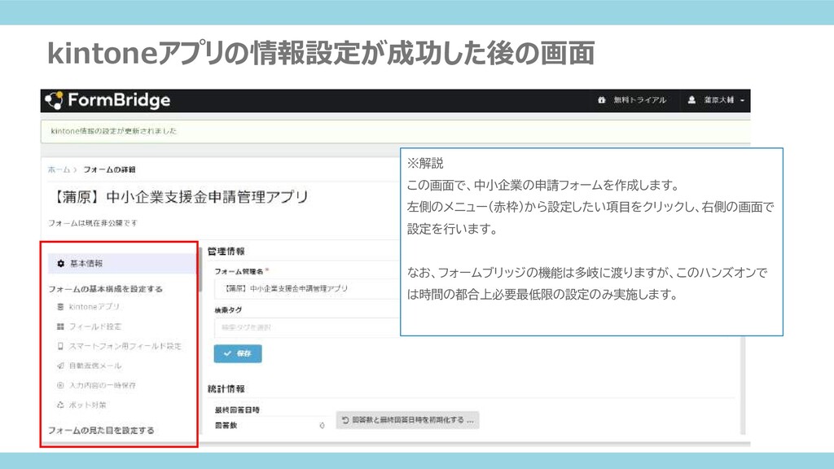Open kintoneアプリ settings menu item
The height and width of the screenshot is (469, 834).
click(94, 307)
